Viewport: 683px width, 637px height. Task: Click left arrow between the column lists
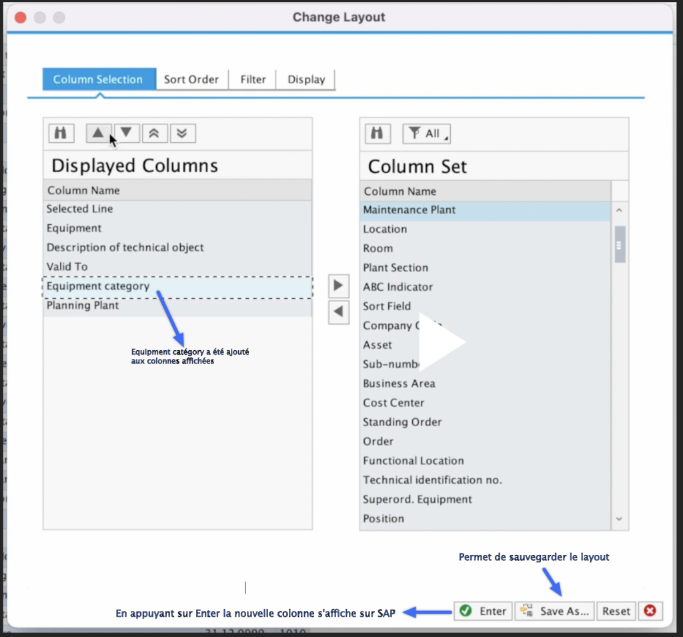(x=339, y=311)
